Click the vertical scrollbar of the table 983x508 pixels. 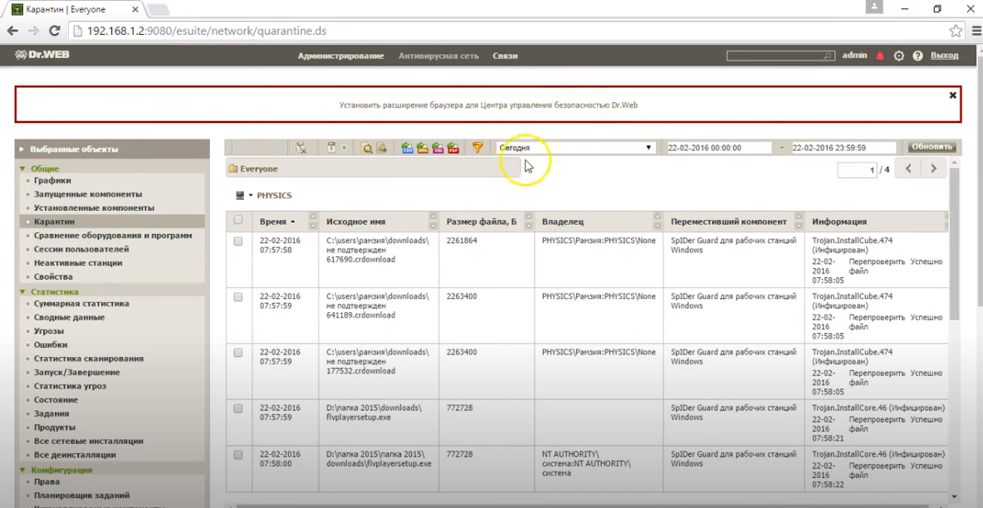(954, 244)
